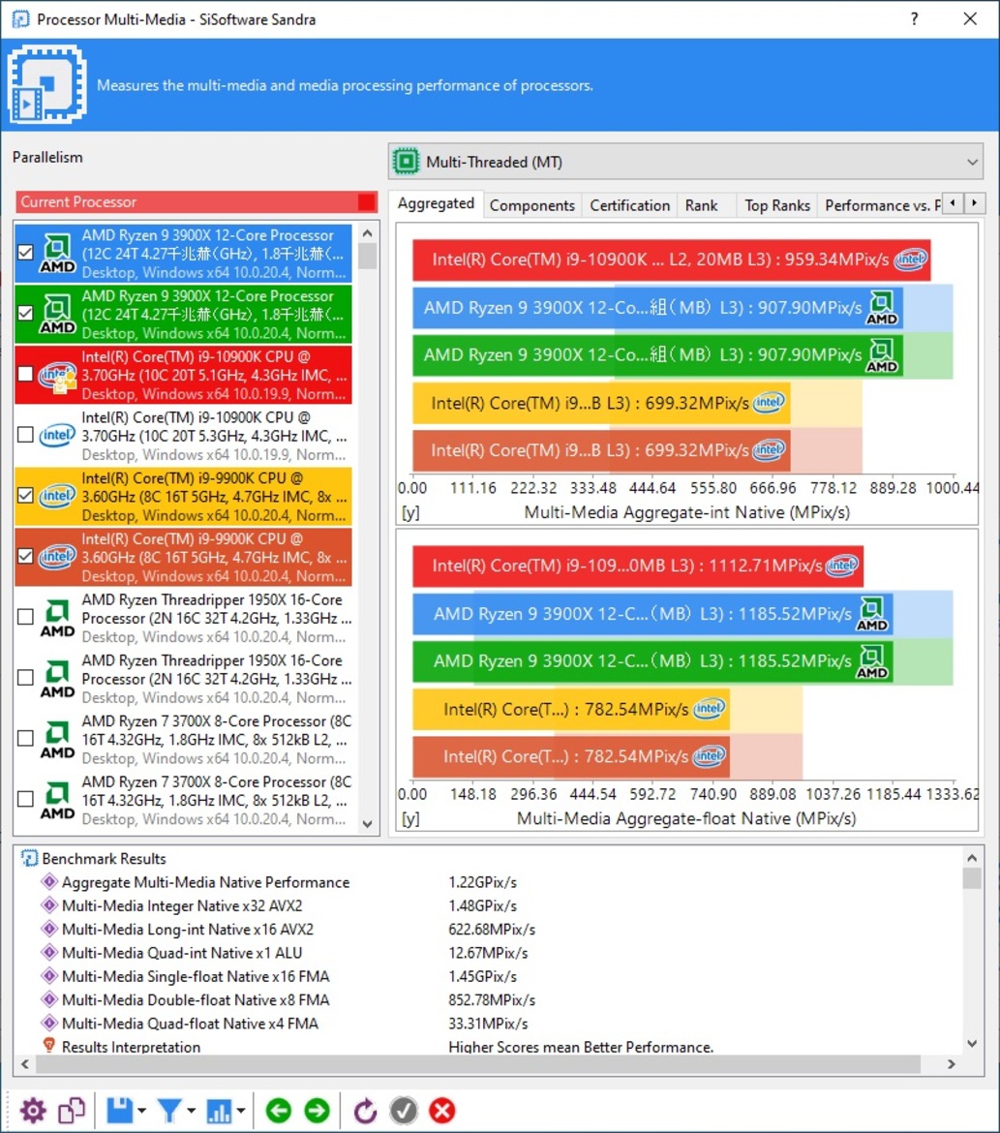This screenshot has width=1000, height=1133.
Task: Click diamond icon beside Aggregate Multi-Media Native Performance
Action: point(49,881)
